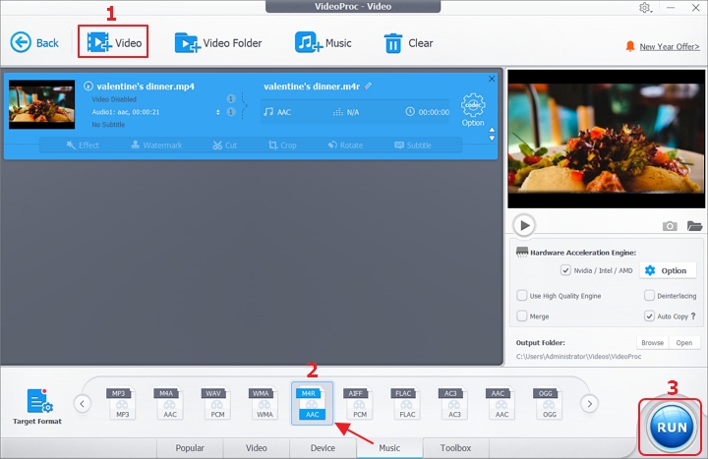Open the output folder
This screenshot has height=459, width=708.
[x=684, y=343]
